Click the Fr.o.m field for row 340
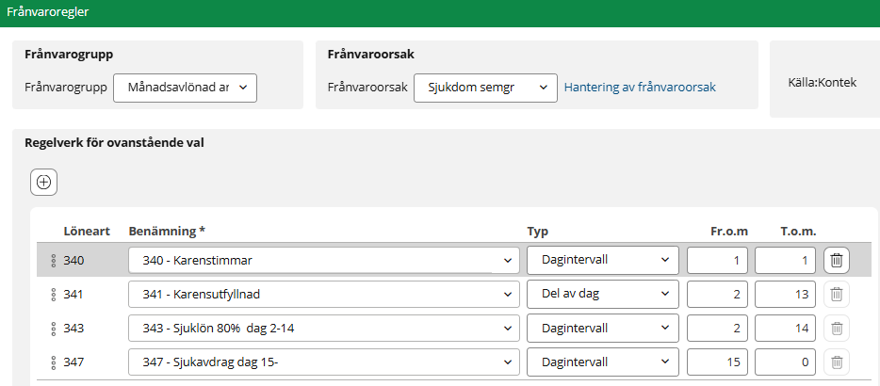 click(717, 261)
